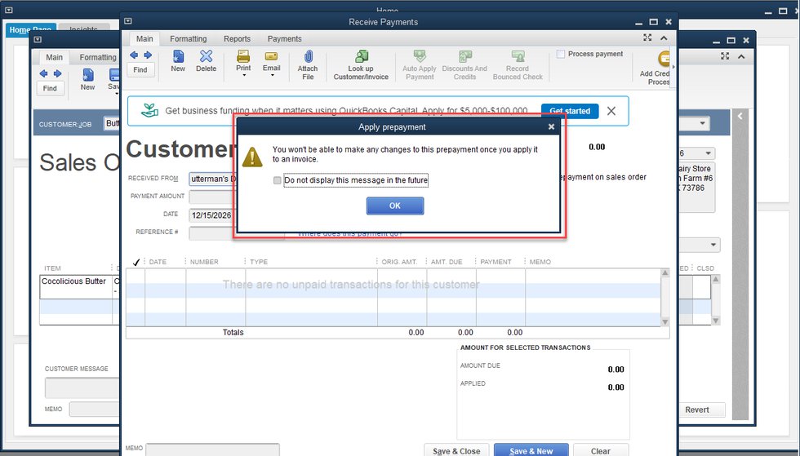Click the New payment icon
The width and height of the screenshot is (800, 456).
tap(178, 61)
